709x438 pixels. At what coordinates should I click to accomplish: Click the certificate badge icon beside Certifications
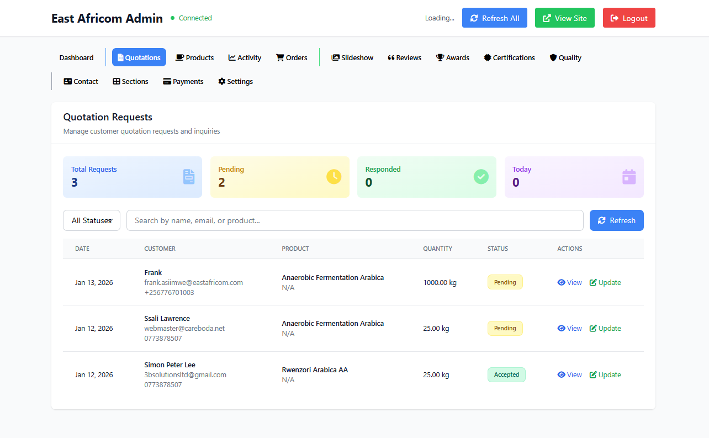point(487,57)
